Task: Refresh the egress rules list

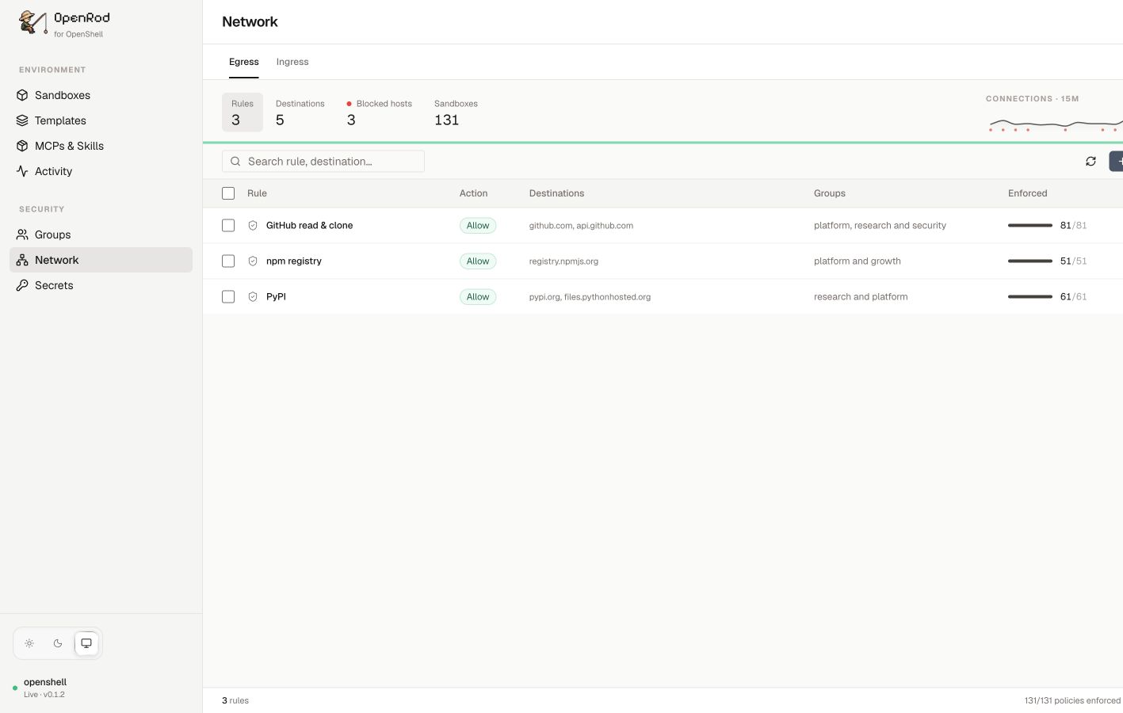Action: point(1091,162)
